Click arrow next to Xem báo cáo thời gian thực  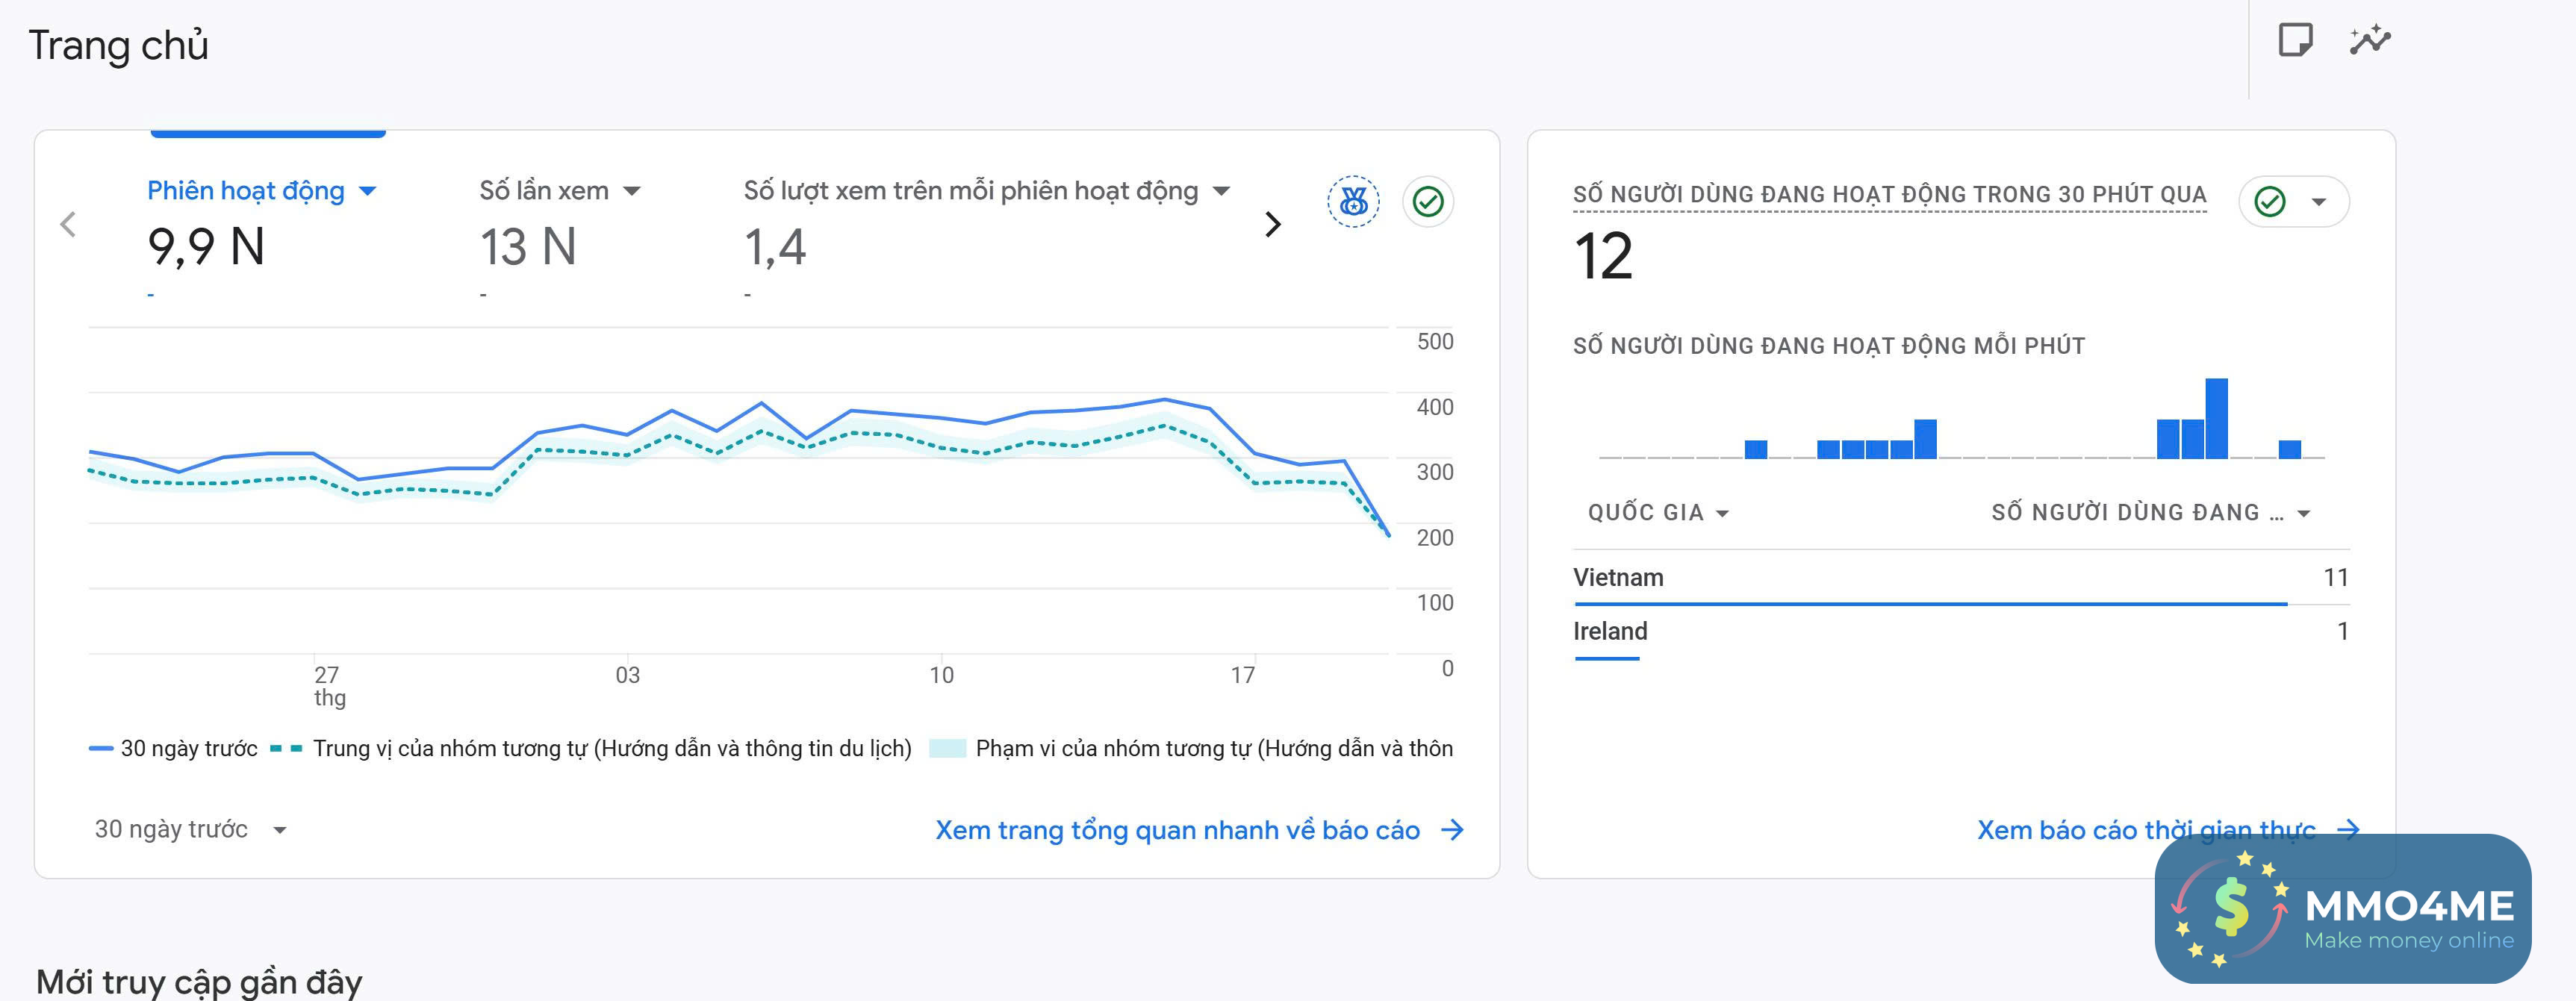click(2348, 829)
